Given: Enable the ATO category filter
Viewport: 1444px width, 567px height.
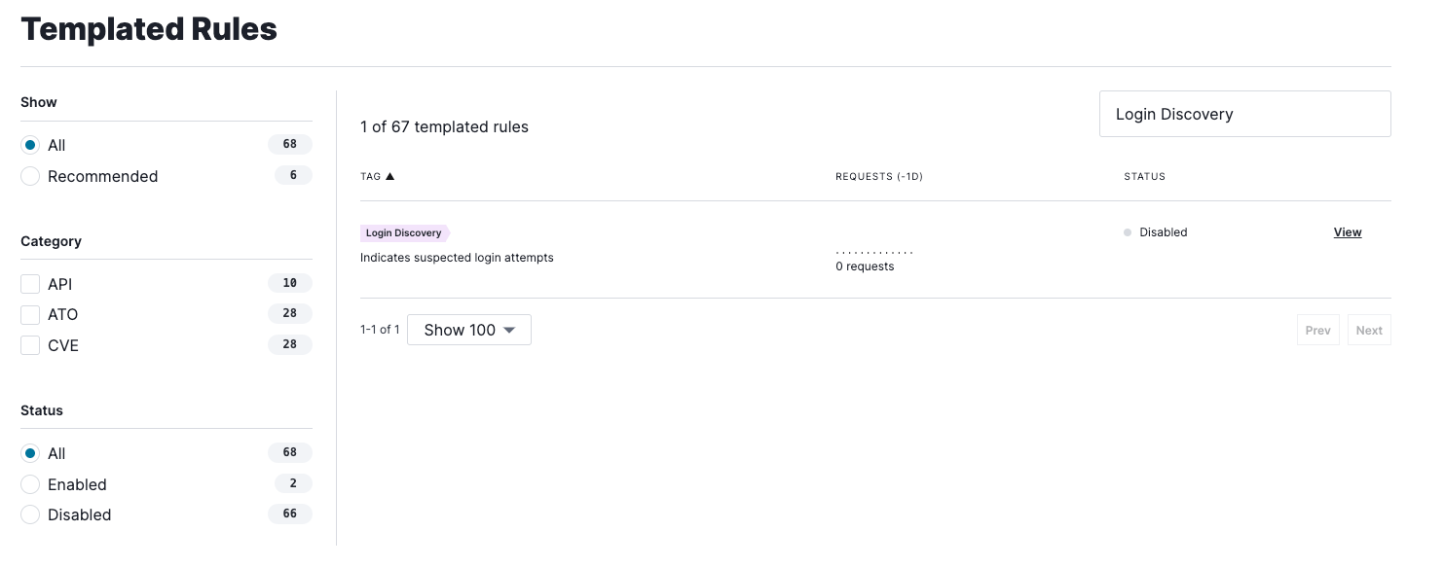Looking at the screenshot, I should [x=30, y=314].
